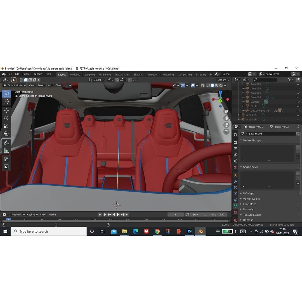Screen dimensions: 302x302
Task: Add a new workspace with plus
Action: coord(210,75)
